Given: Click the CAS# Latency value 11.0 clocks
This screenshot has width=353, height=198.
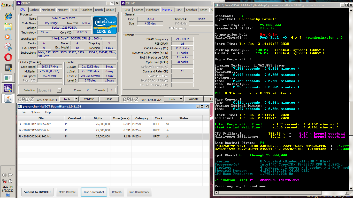Looking at the screenshot, I should (182, 48).
